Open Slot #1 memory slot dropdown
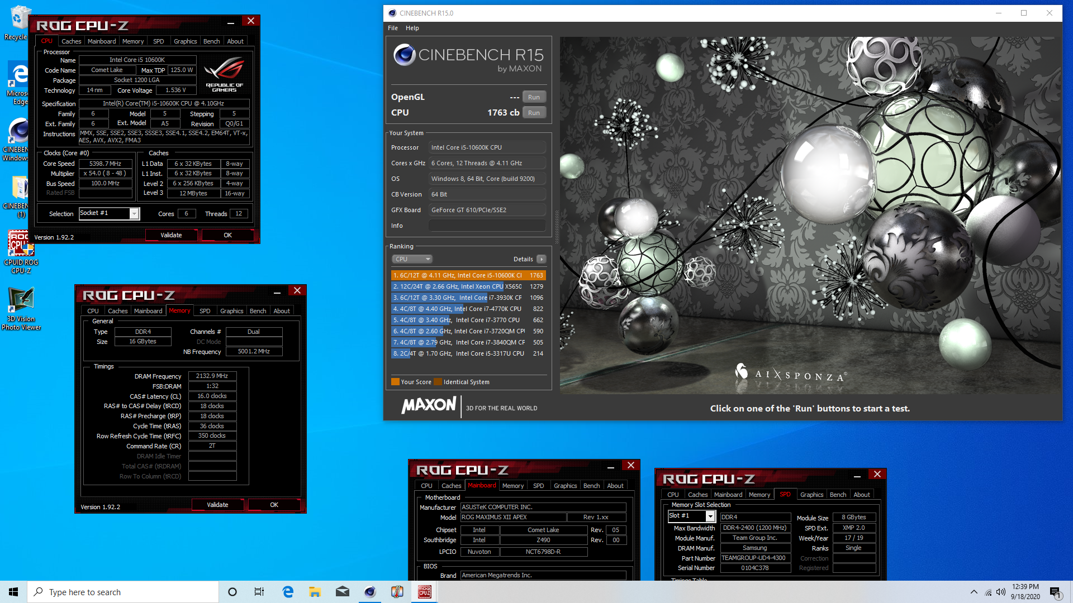1073x603 pixels. pyautogui.click(x=691, y=516)
